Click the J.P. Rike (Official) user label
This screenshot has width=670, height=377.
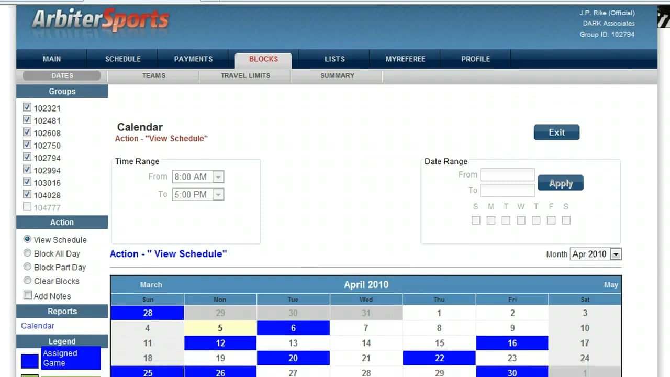point(607,13)
